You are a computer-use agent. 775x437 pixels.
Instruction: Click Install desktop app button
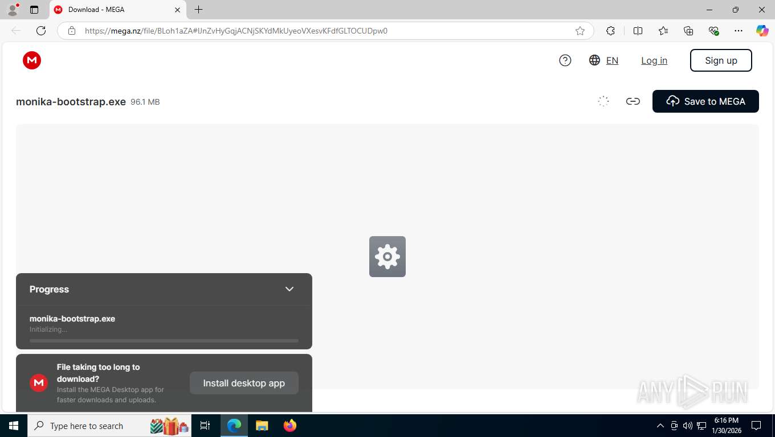pyautogui.click(x=244, y=383)
